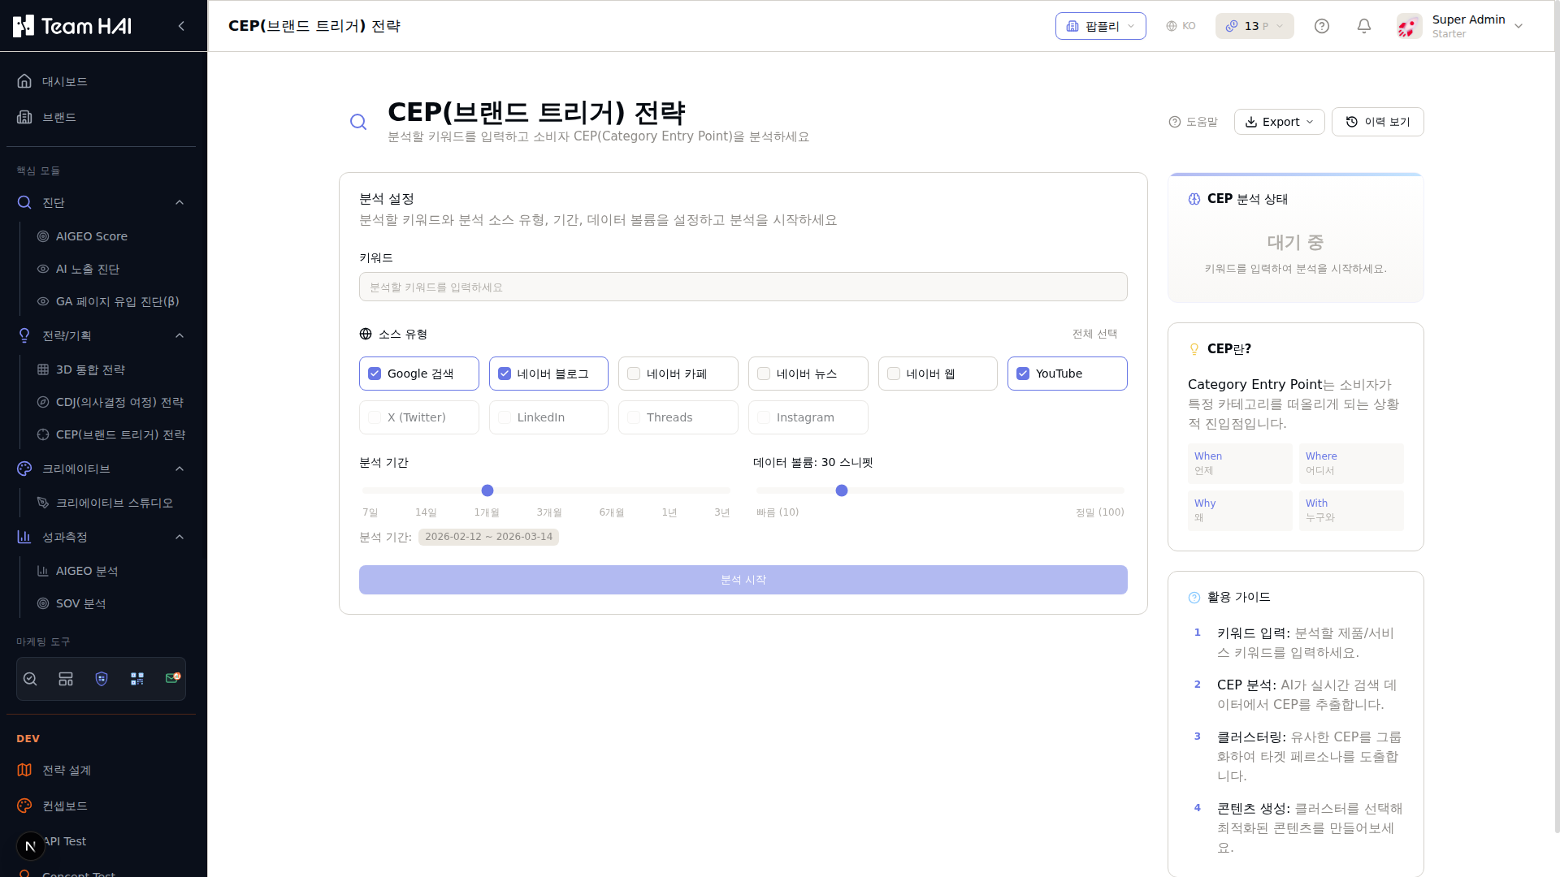Click the QR code icon in 마케팅 도구
Viewport: 1560px width, 877px height.
click(x=137, y=679)
